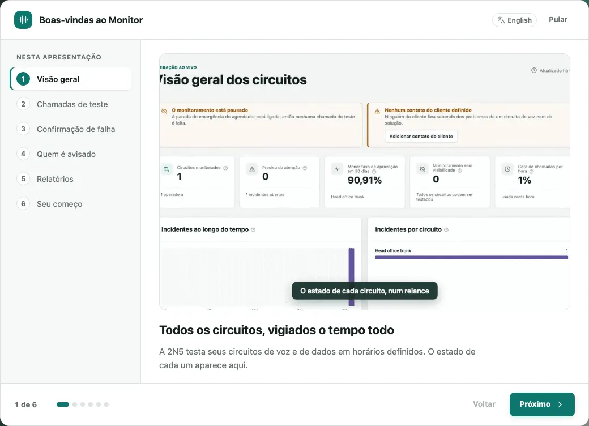Image resolution: width=589 pixels, height=426 pixels.
Task: Click help icon next to Circuitos monitorados
Action: [x=225, y=168]
